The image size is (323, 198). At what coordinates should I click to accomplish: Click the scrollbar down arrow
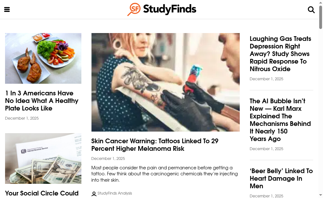[x=320, y=195]
